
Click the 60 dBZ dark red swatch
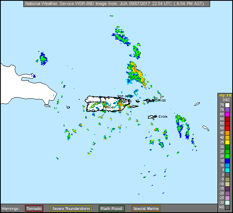[227, 119]
